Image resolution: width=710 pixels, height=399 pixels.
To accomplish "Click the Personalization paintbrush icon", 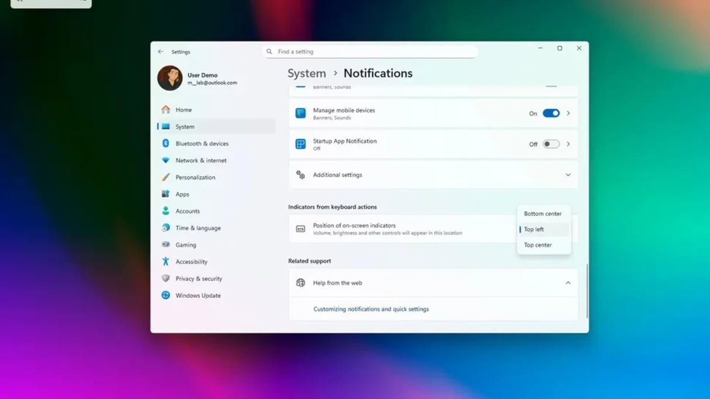I will [x=166, y=177].
